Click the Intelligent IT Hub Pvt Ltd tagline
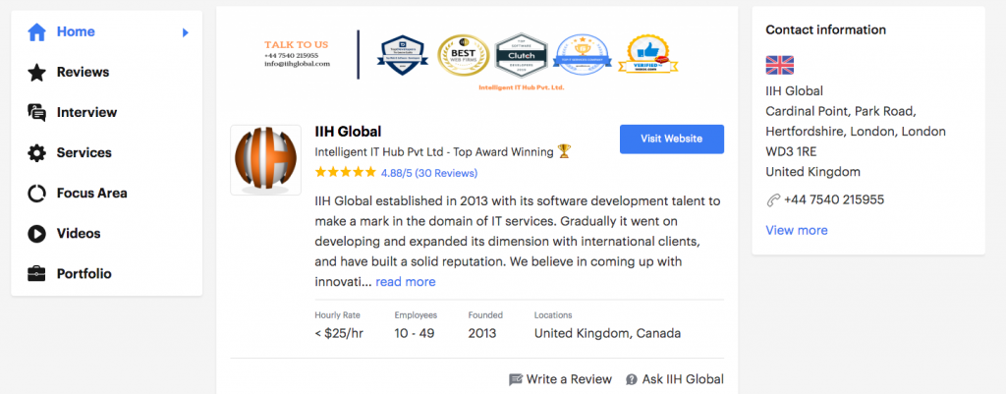Screen dimensions: 1006x394 tap(433, 152)
